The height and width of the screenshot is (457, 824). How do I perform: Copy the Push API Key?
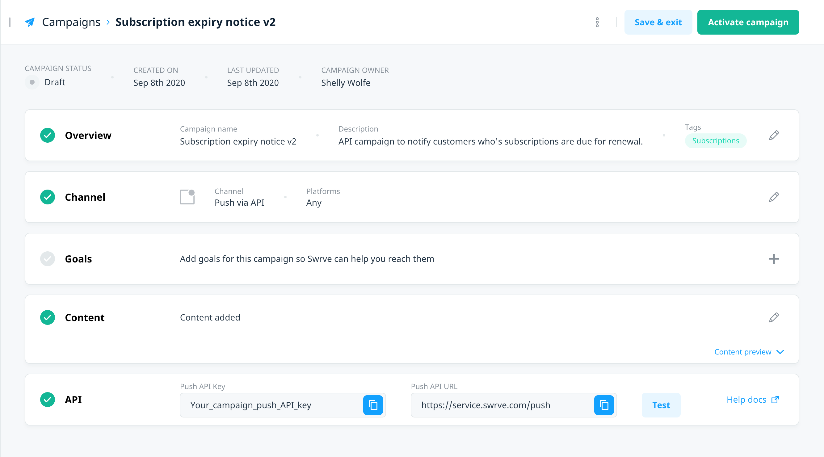[373, 405]
